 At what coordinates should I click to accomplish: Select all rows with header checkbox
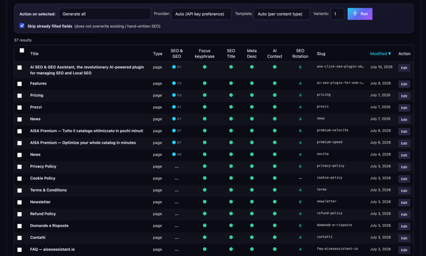click(x=22, y=50)
